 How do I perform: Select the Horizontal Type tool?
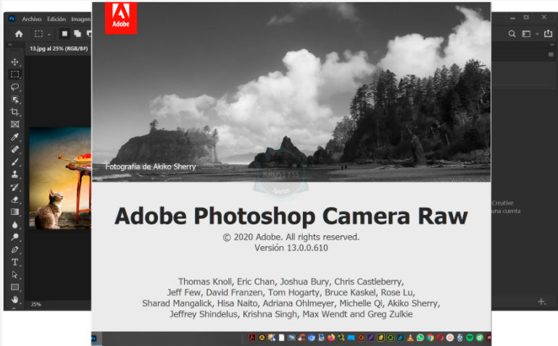[x=14, y=263]
